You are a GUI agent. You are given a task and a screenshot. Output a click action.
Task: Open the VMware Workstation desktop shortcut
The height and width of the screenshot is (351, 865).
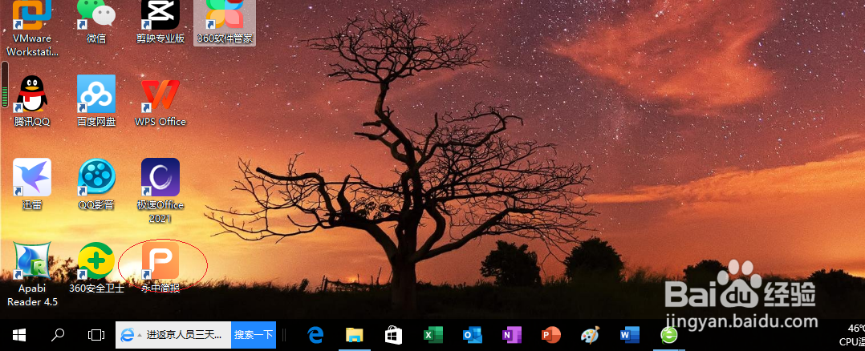coord(32,29)
